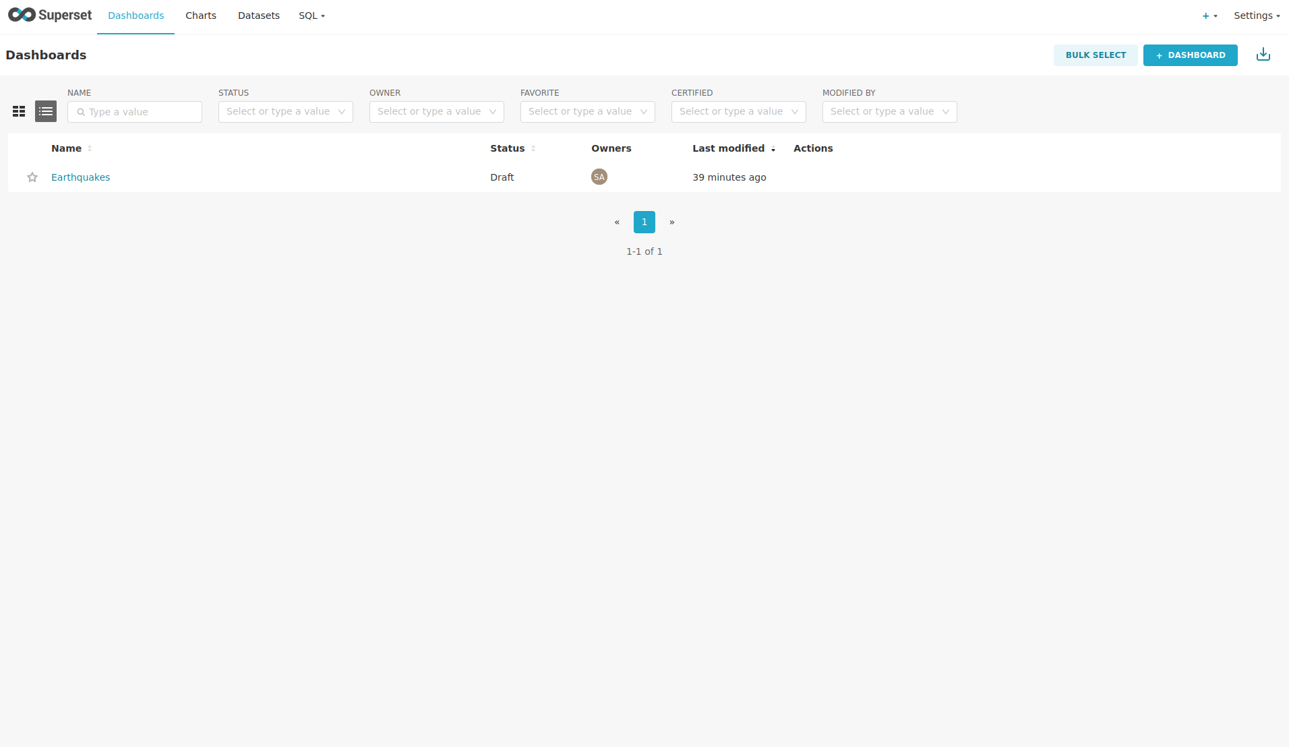The height and width of the screenshot is (747, 1289).
Task: Sort by Status column arrows
Action: pyautogui.click(x=533, y=148)
